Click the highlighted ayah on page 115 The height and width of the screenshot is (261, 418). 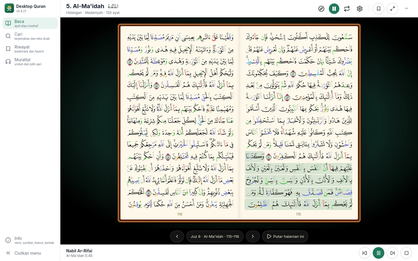[x=299, y=181]
